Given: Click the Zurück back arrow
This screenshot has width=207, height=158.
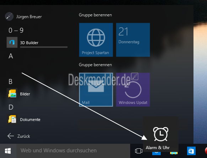Looking at the screenshot, I should click(x=11, y=136).
